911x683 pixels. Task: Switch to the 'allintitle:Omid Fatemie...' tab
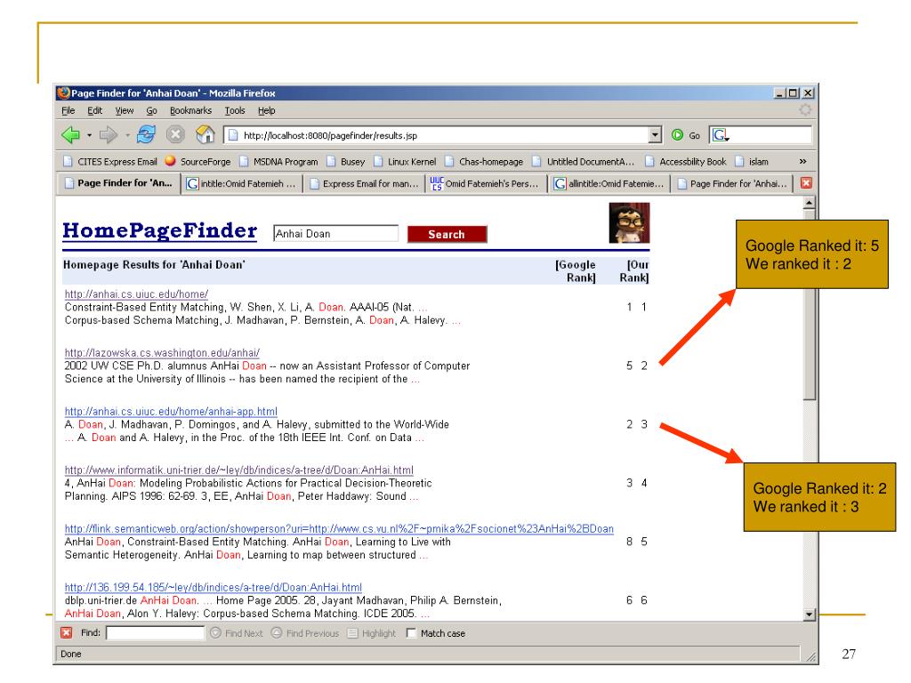pos(609,183)
